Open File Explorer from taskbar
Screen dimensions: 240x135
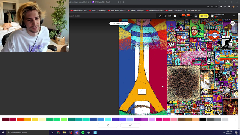coord(64,132)
